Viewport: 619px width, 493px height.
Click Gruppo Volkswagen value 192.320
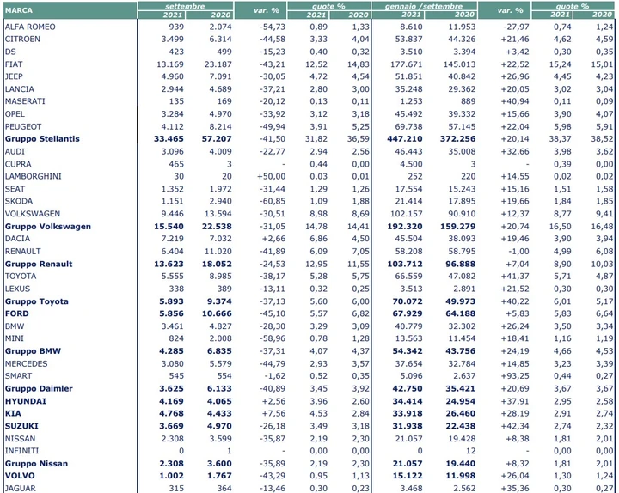[405, 227]
